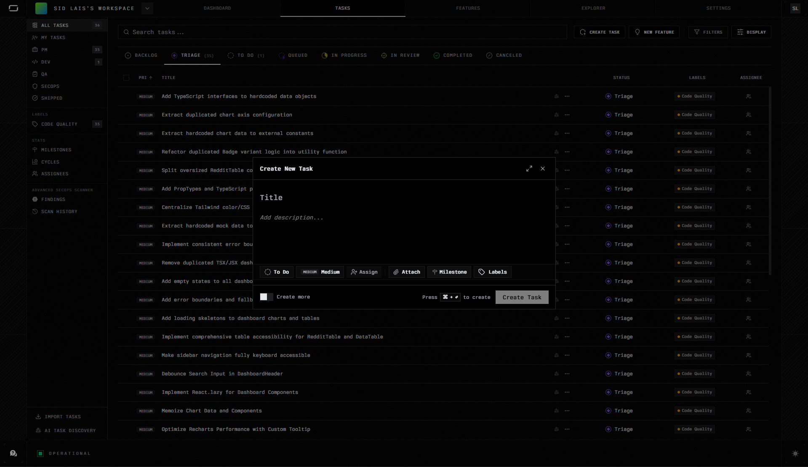
Task: Open the To Do status dropdown
Action: [277, 272]
